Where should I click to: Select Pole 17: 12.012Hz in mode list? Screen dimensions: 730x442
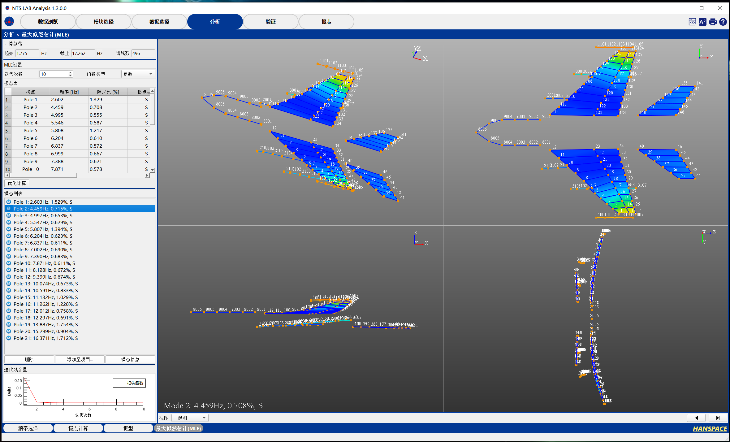click(x=80, y=311)
